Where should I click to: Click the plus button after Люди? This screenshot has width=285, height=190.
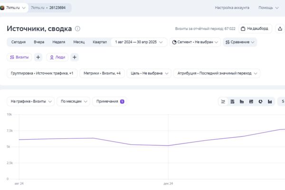click(x=75, y=57)
